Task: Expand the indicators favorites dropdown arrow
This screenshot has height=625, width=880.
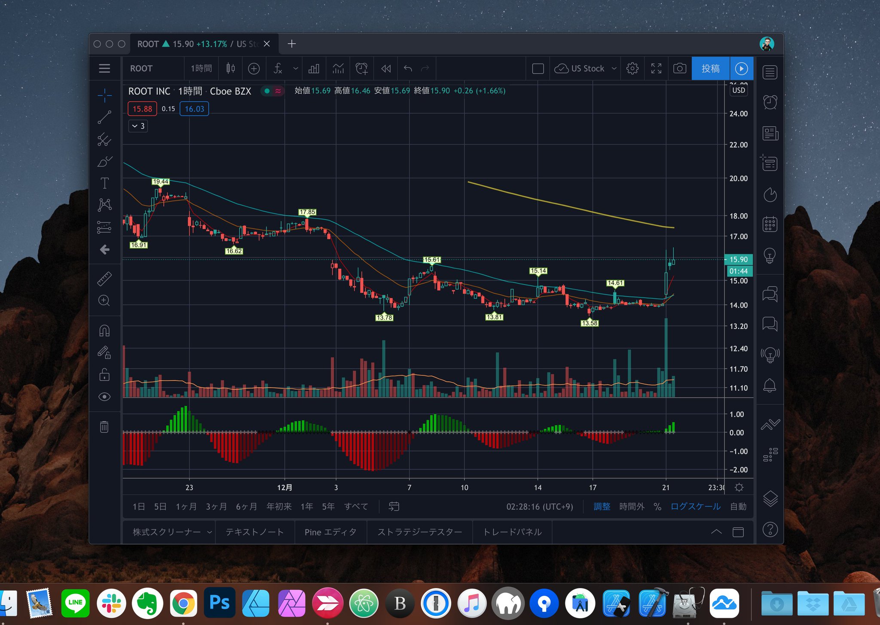Action: [x=296, y=69]
